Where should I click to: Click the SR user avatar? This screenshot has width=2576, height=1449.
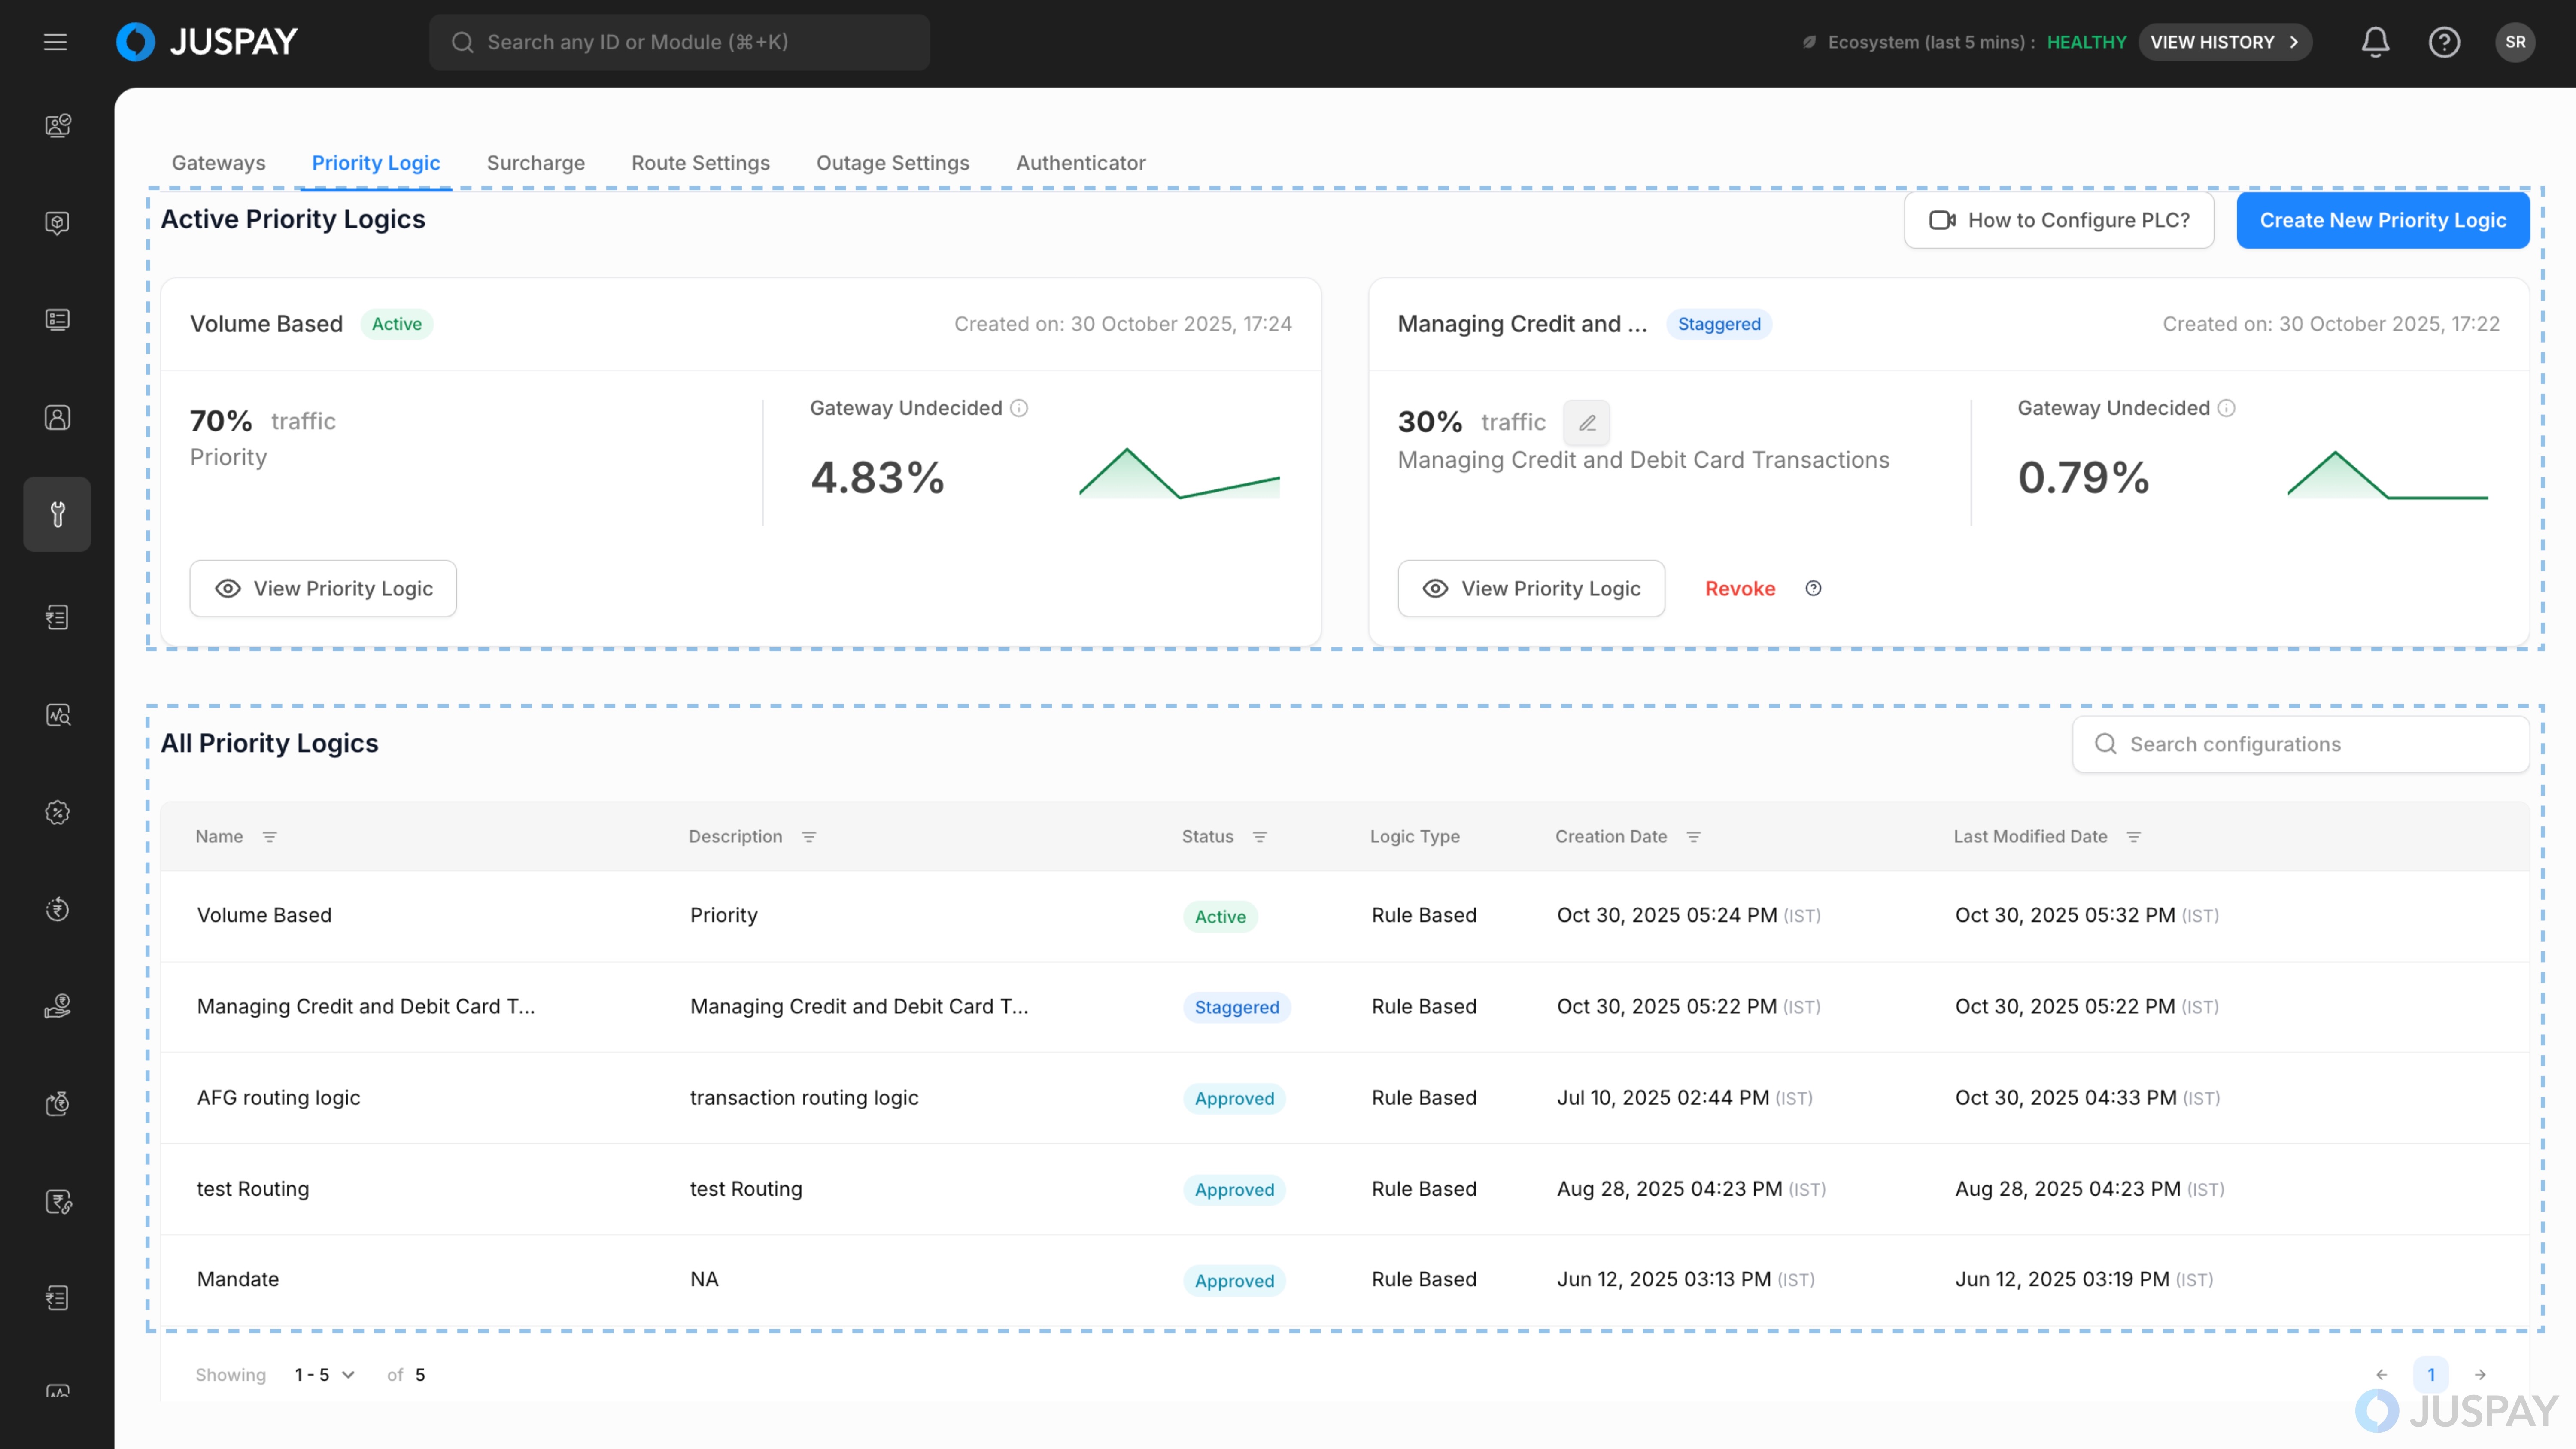tap(2515, 42)
